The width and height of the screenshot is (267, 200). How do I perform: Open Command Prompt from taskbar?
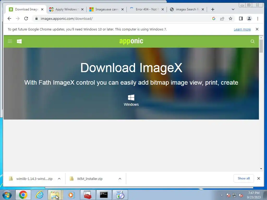click(104, 195)
